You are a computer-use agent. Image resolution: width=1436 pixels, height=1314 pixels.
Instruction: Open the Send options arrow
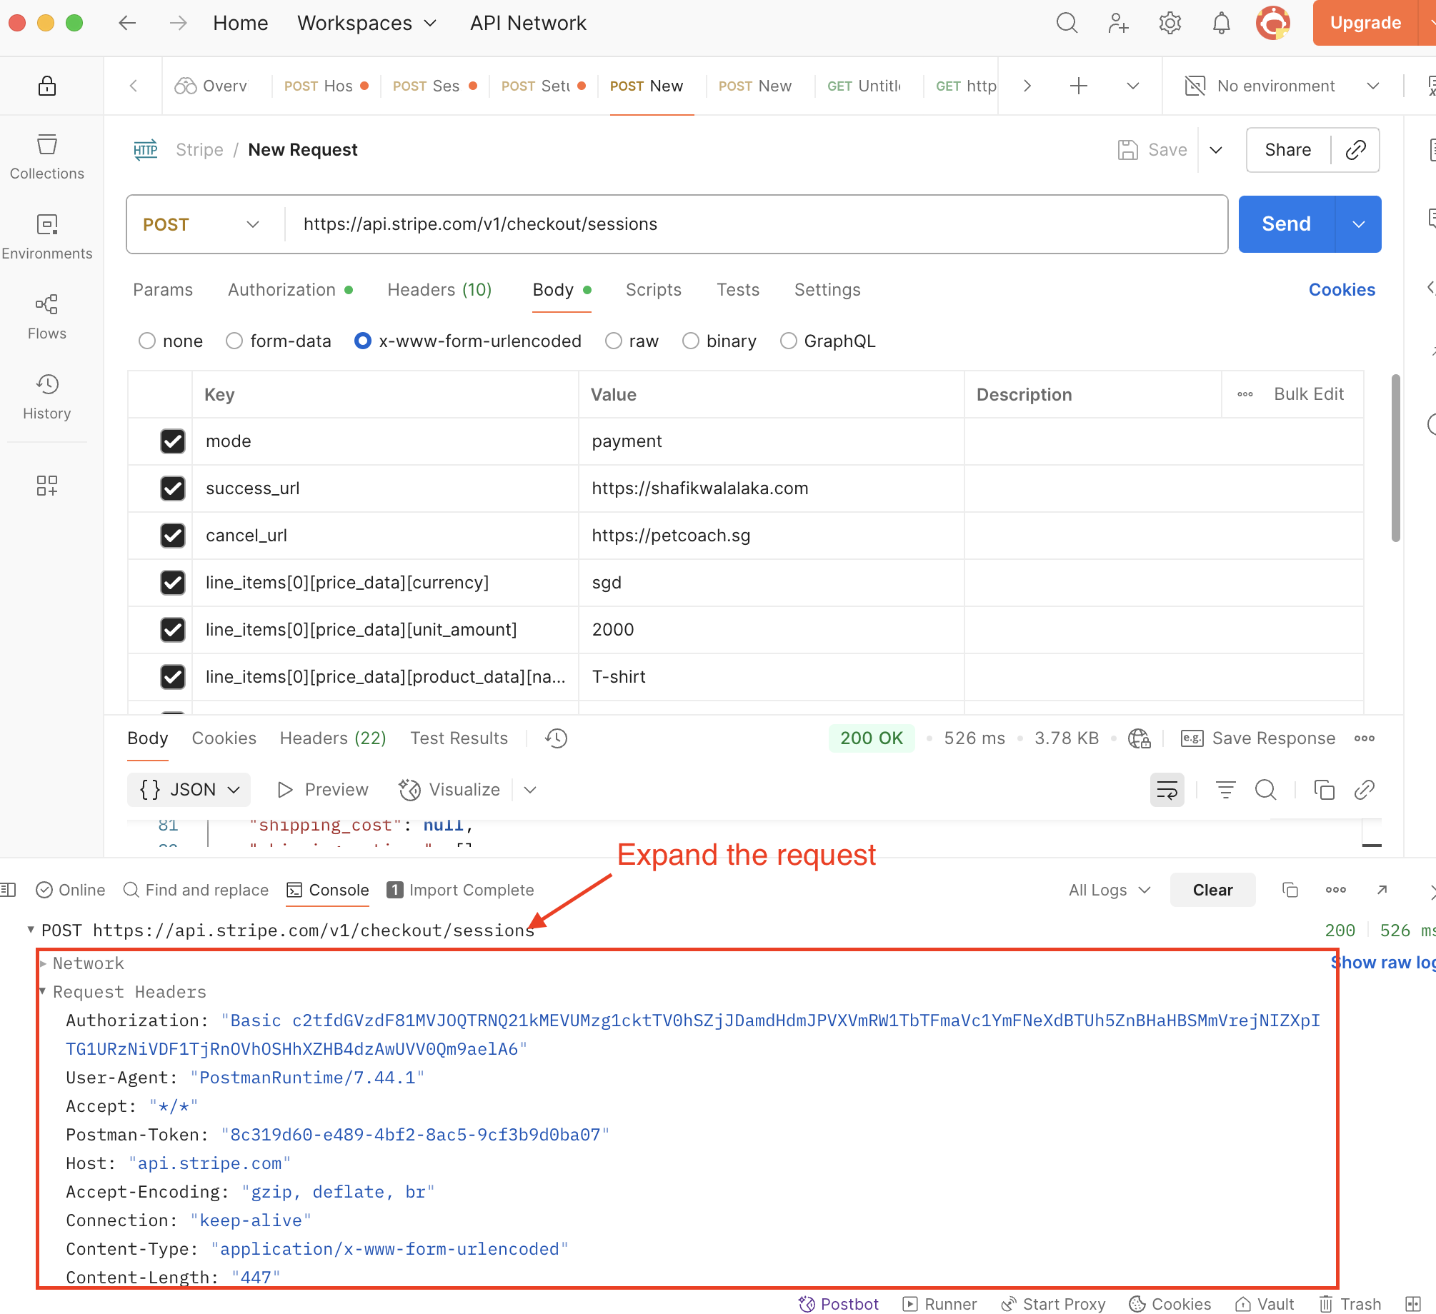(x=1358, y=224)
